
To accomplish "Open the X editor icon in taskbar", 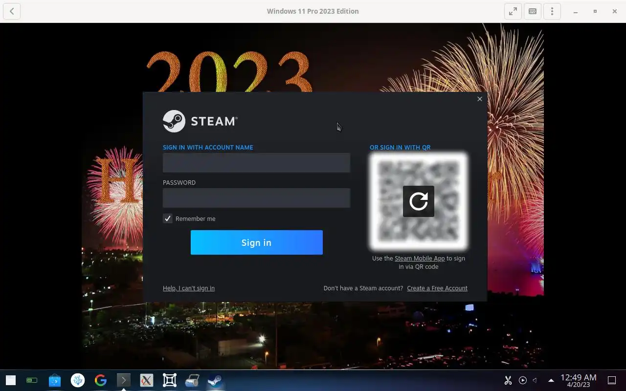I will (147, 380).
